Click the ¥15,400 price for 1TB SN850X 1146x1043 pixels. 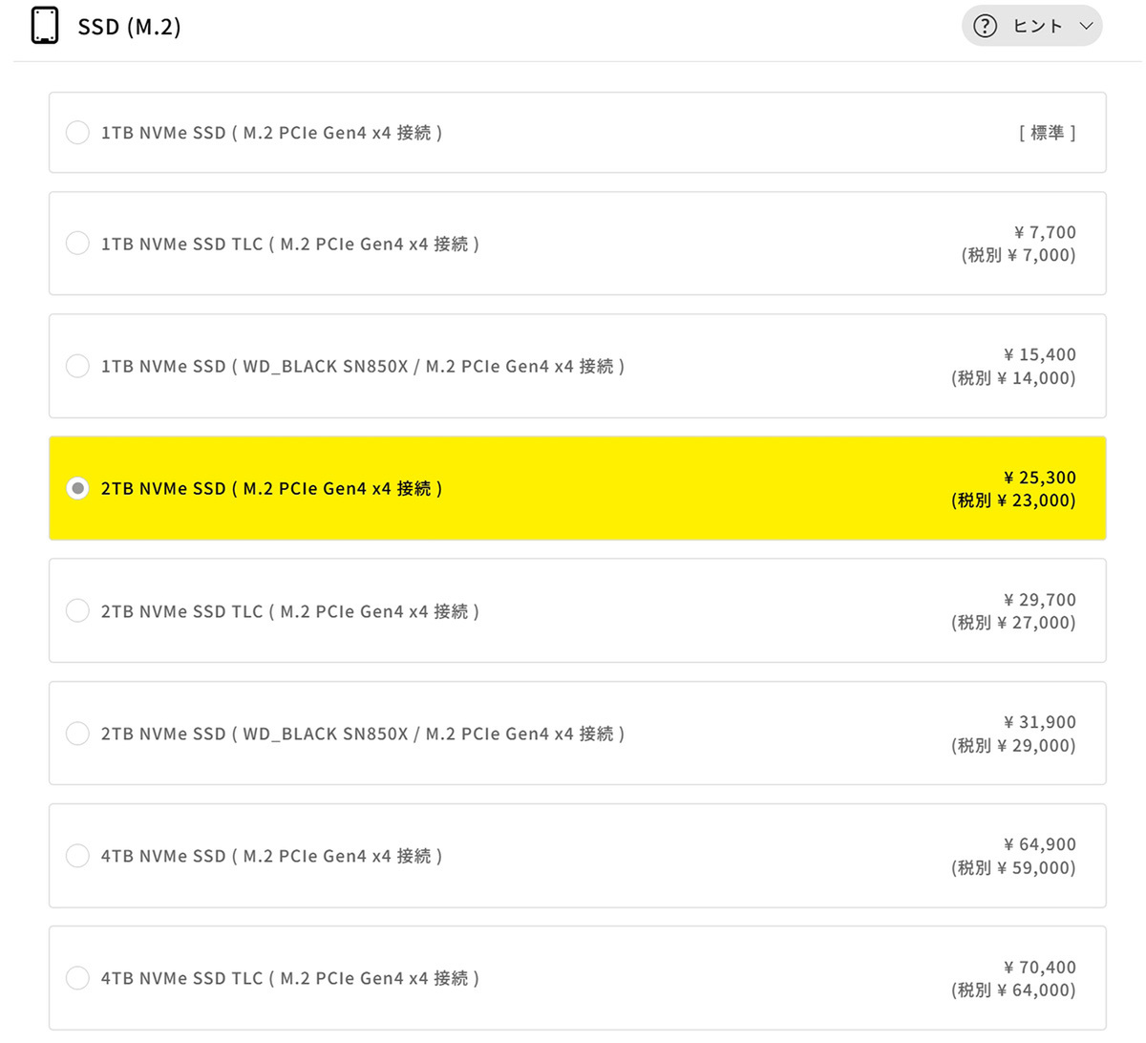point(1039,354)
